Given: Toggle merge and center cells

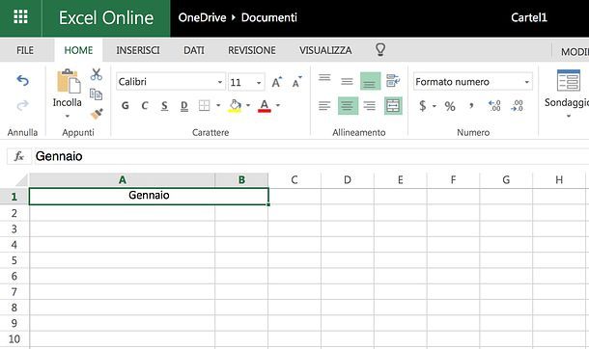Looking at the screenshot, I should (x=393, y=106).
